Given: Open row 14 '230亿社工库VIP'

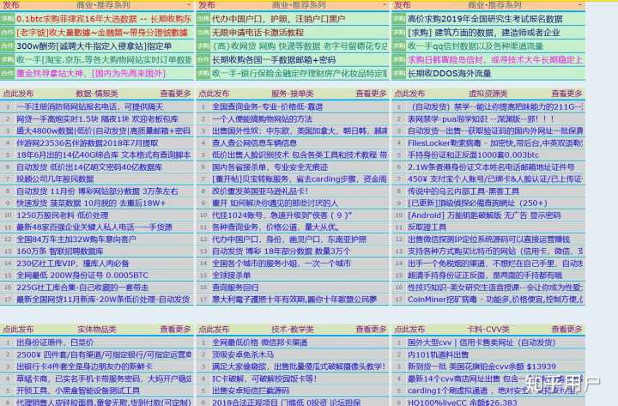Looking at the screenshot, I should coord(73,264).
